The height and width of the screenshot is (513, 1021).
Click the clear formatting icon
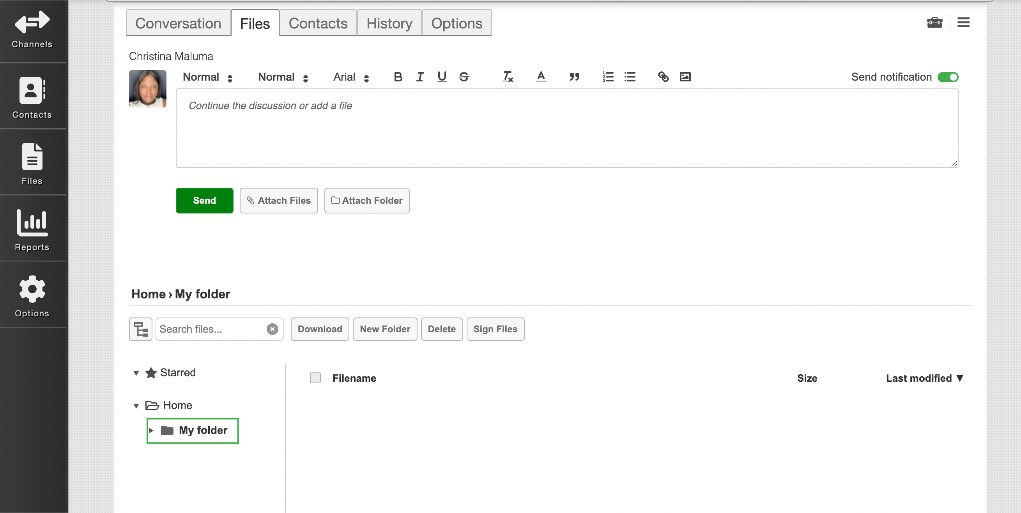(508, 77)
